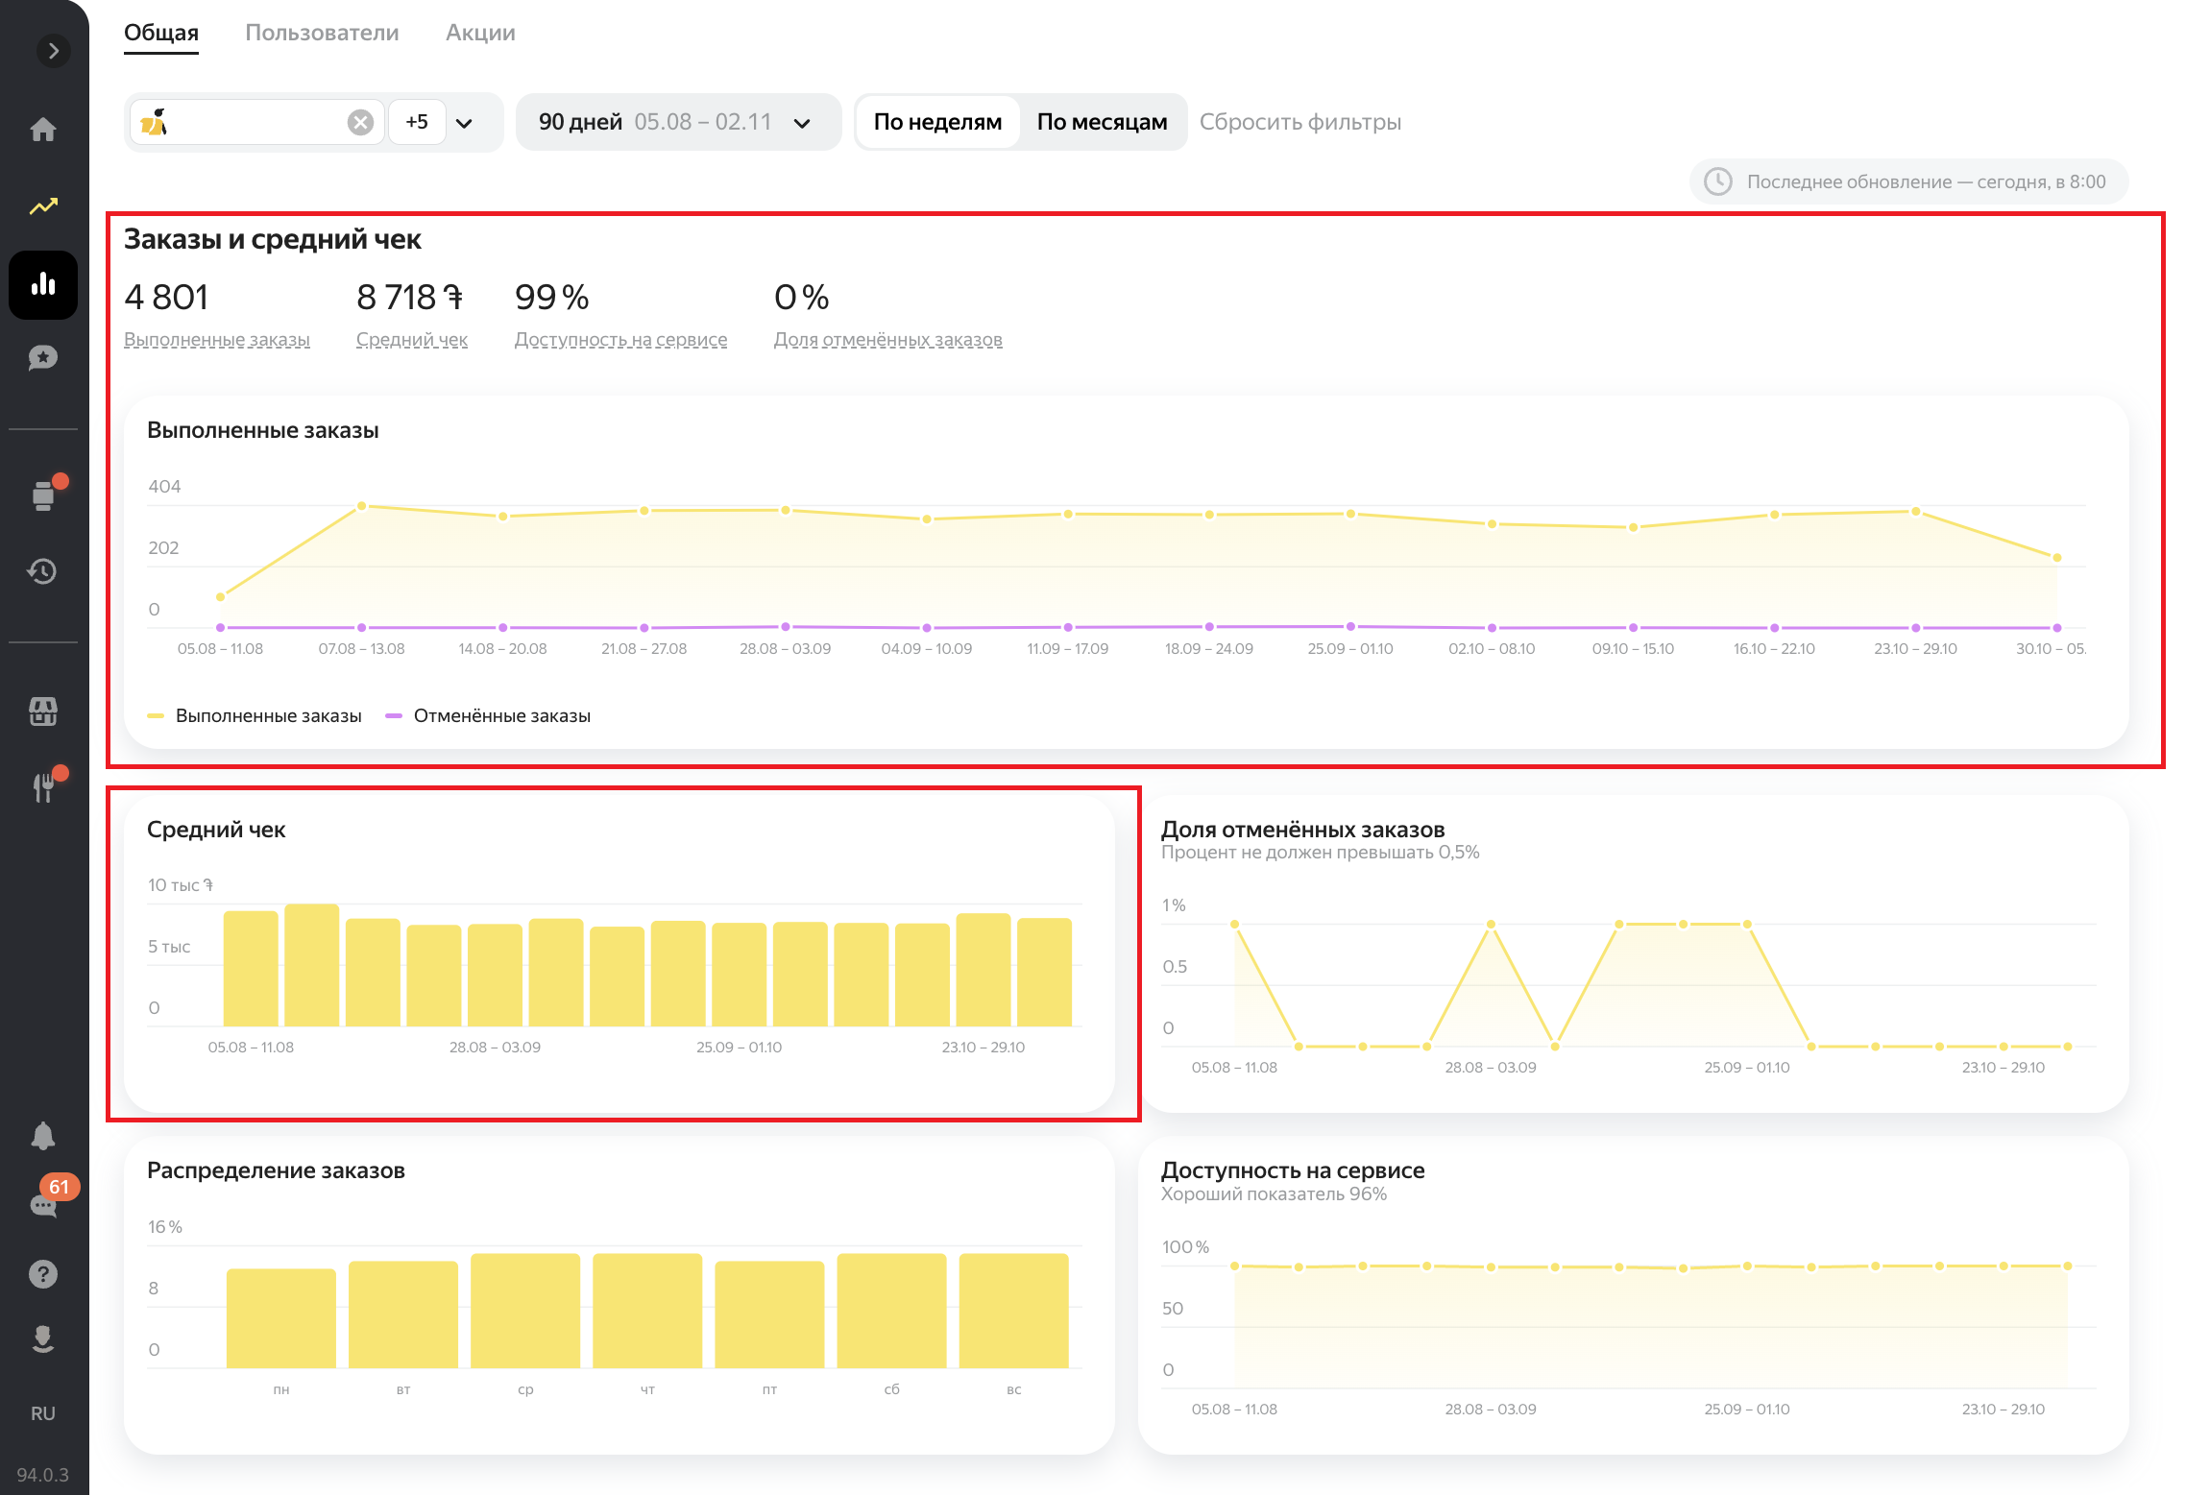The image size is (2210, 1495).
Task: Switch to the Акции tab
Action: point(480,33)
